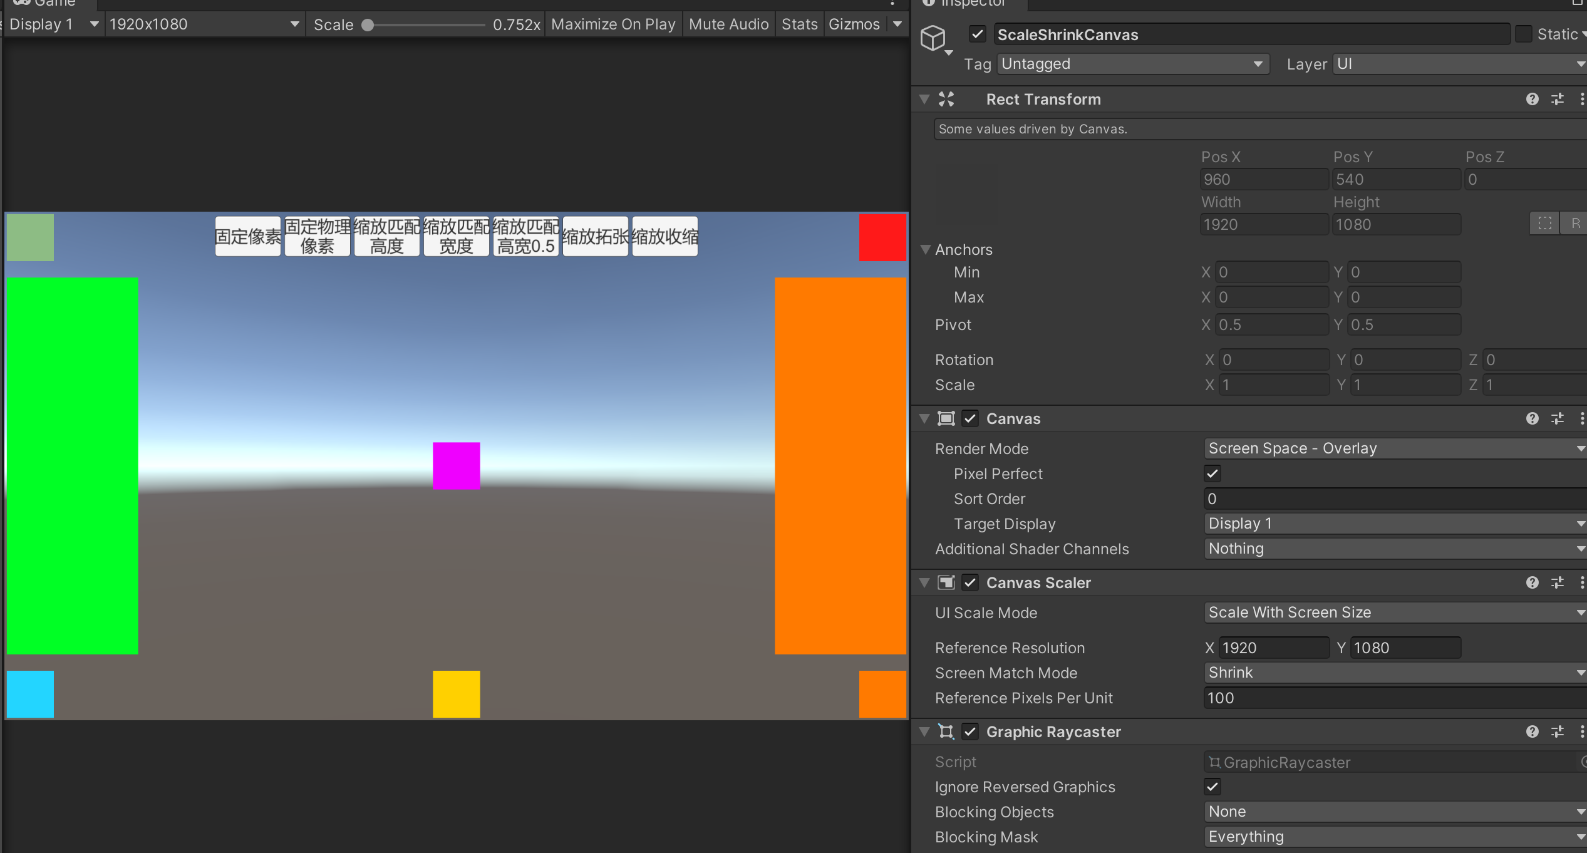Click Stats in Game view toolbar
This screenshot has width=1587, height=853.
[799, 24]
